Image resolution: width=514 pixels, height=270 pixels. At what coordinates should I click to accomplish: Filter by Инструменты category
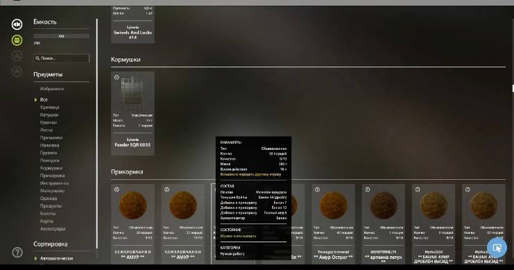point(54,183)
